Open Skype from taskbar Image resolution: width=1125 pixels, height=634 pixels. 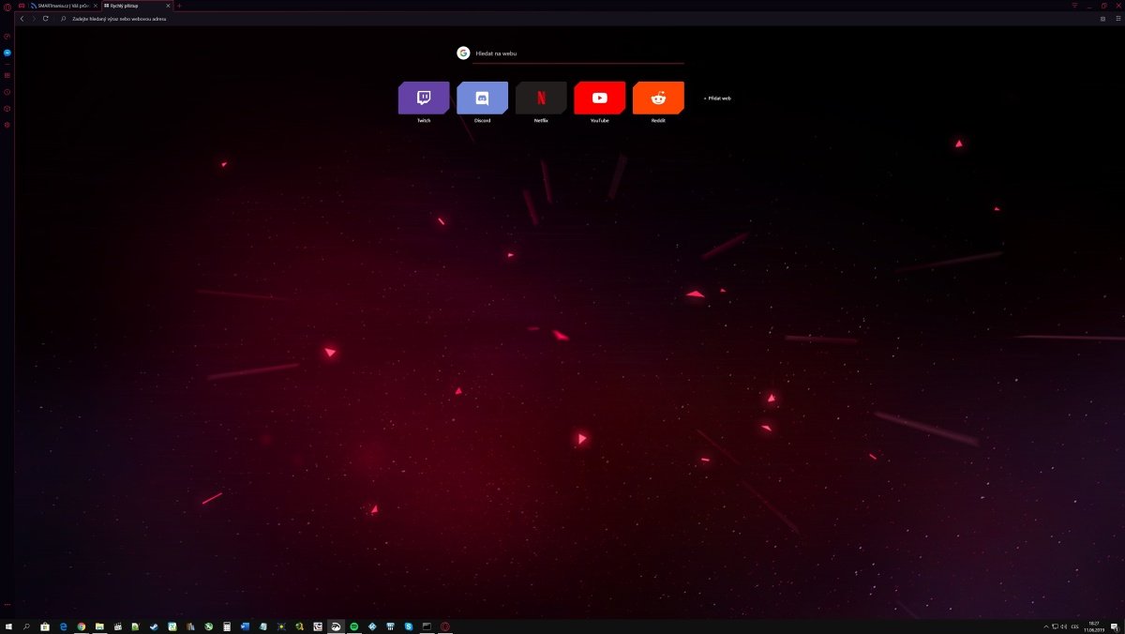[x=409, y=626]
